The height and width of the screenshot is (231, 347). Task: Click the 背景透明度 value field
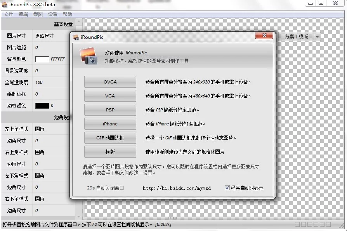coord(51,71)
